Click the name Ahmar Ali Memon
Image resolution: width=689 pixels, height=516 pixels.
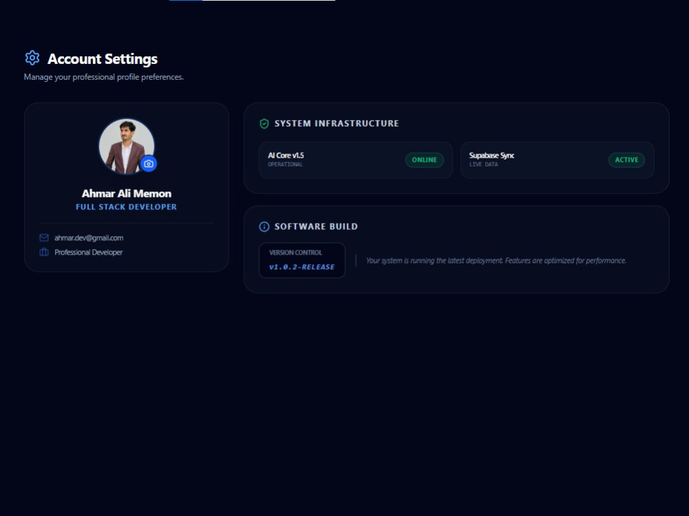127,193
